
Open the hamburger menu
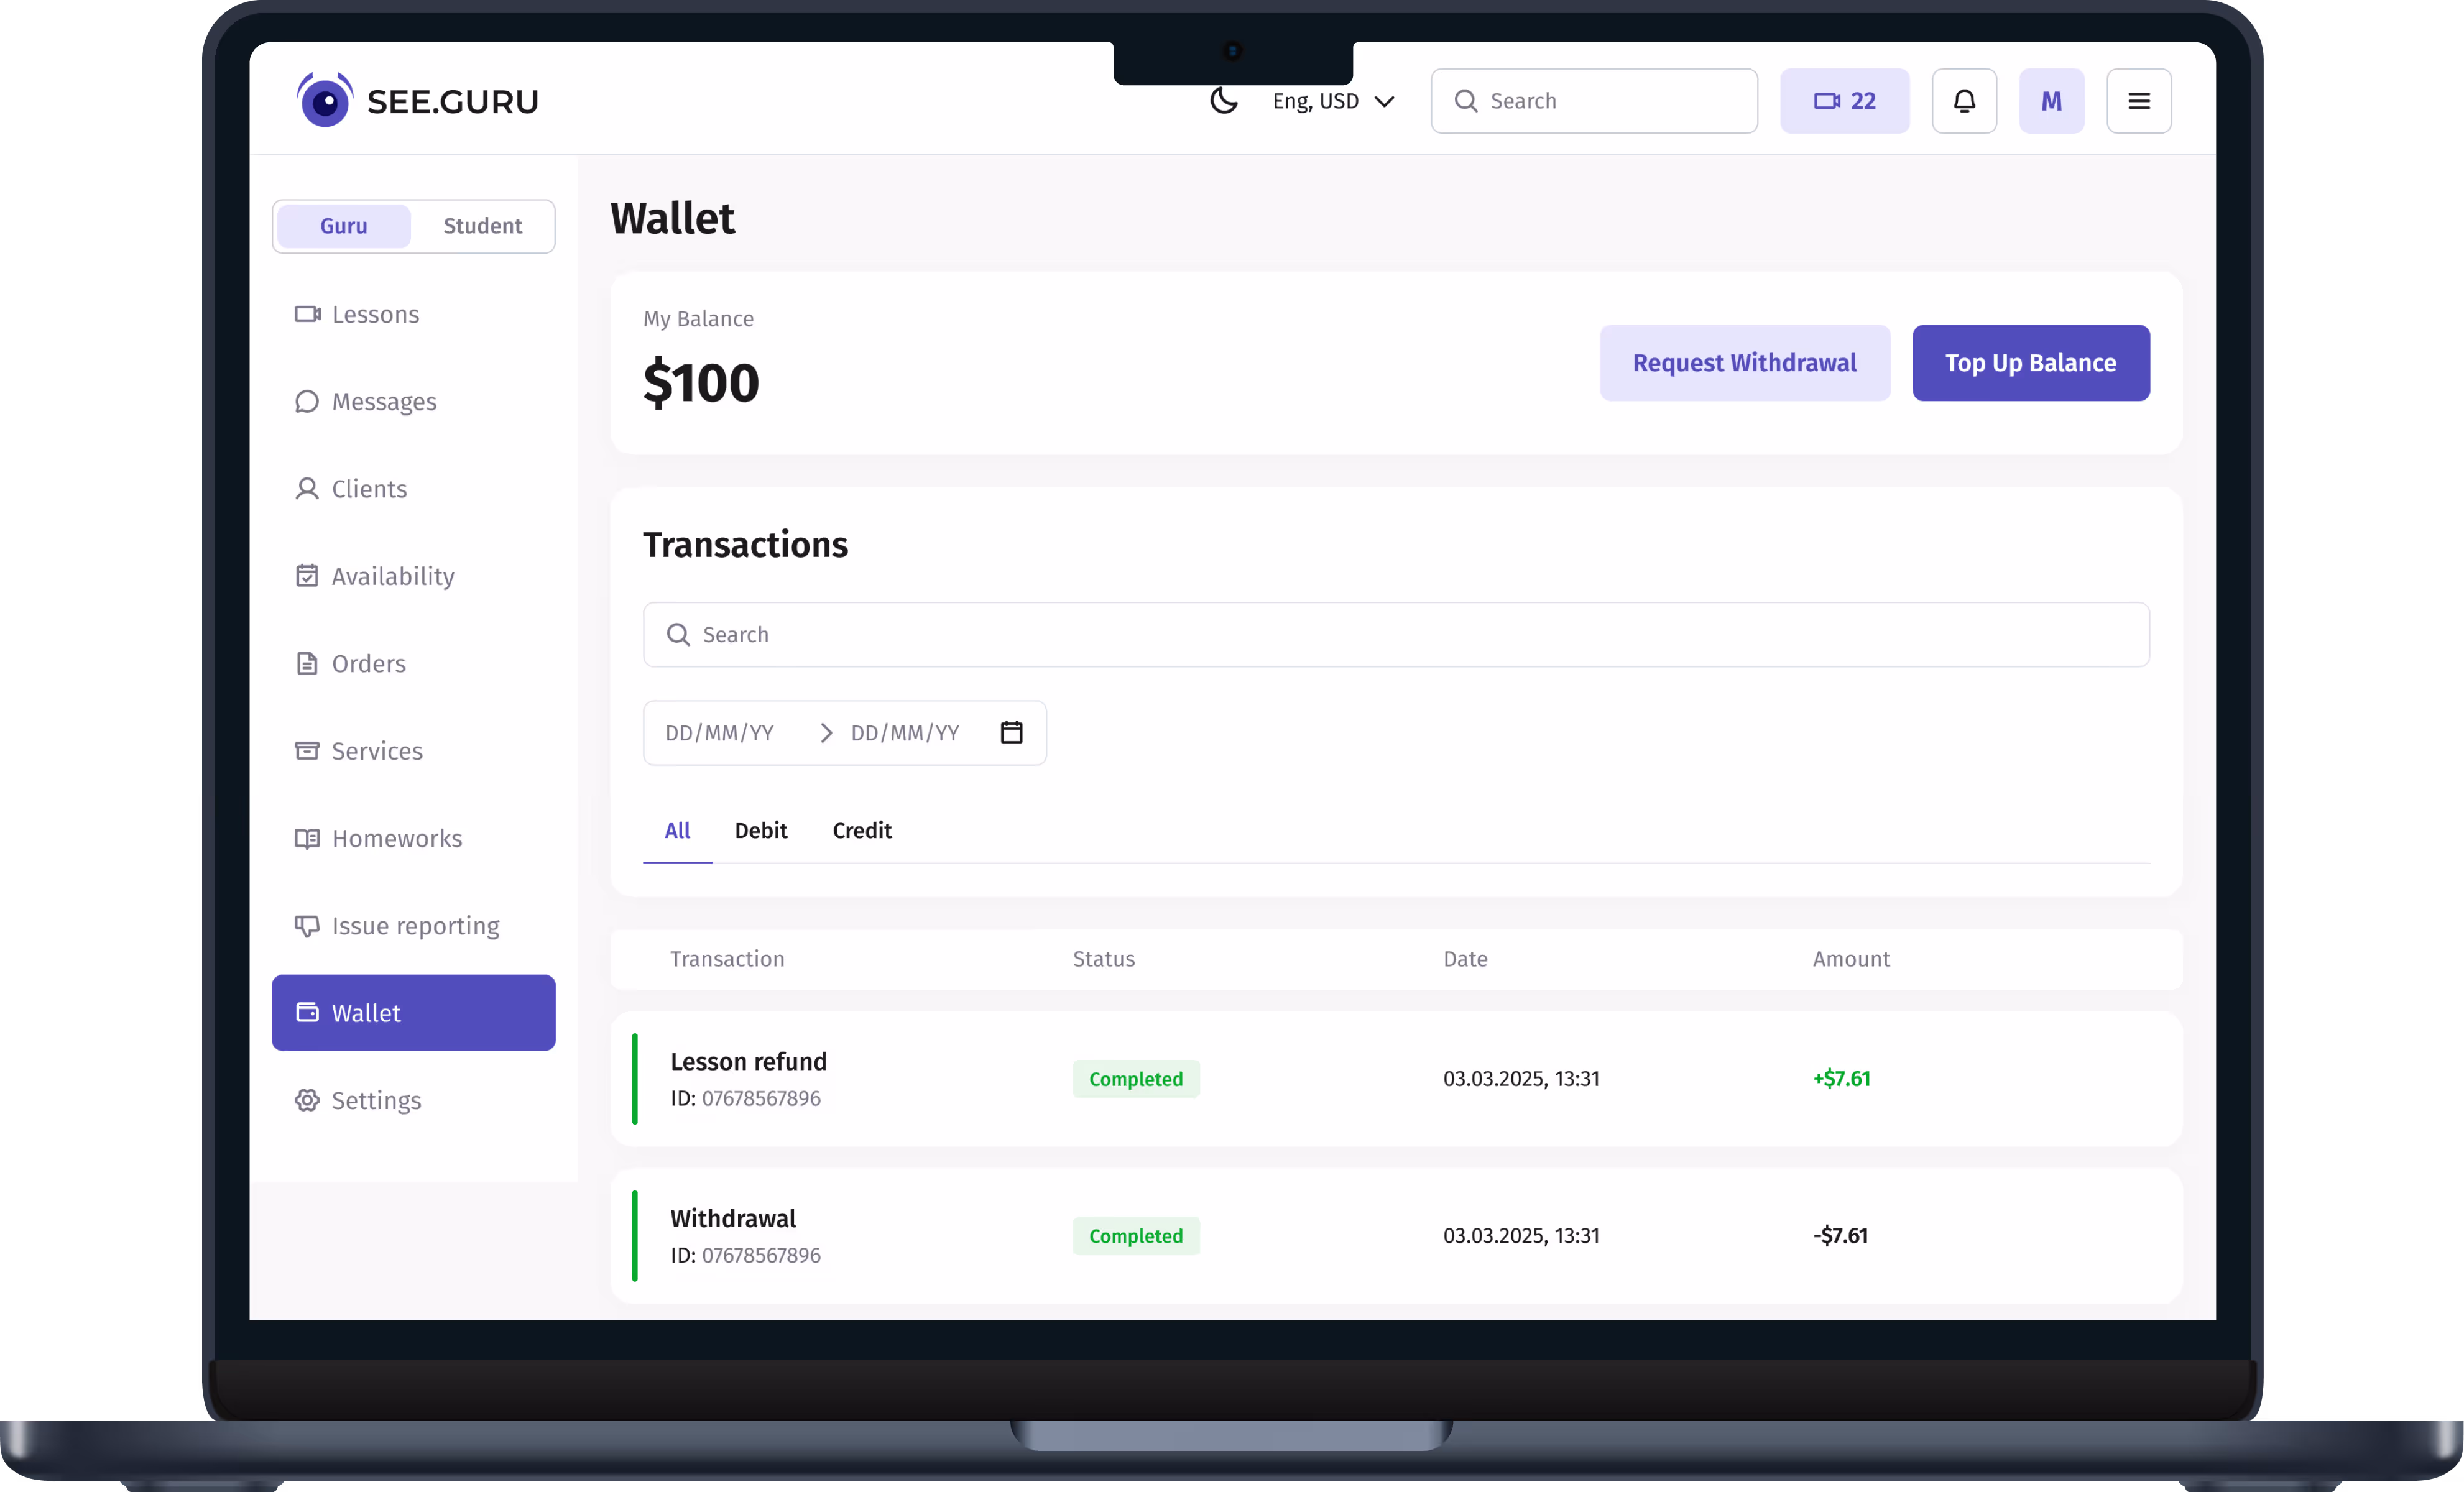(x=2138, y=101)
